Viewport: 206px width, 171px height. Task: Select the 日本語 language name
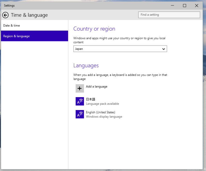tap(90, 99)
